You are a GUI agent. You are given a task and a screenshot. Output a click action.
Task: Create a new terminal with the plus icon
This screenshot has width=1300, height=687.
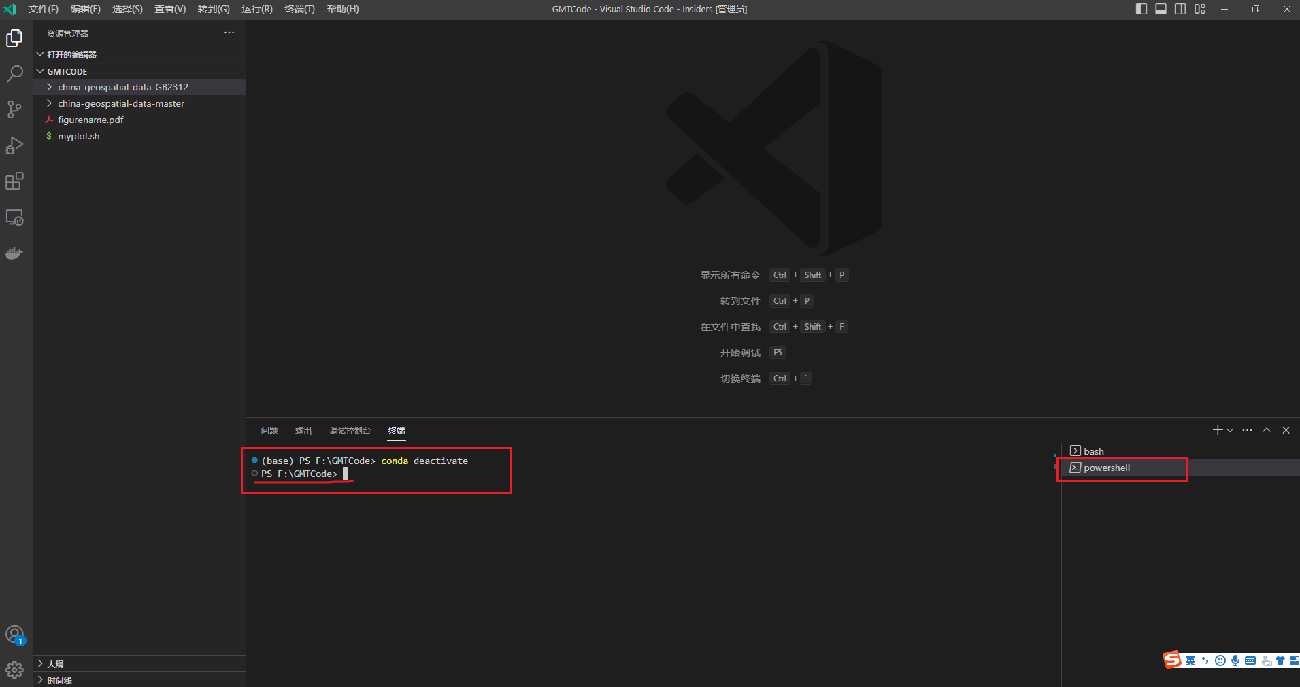pos(1216,429)
